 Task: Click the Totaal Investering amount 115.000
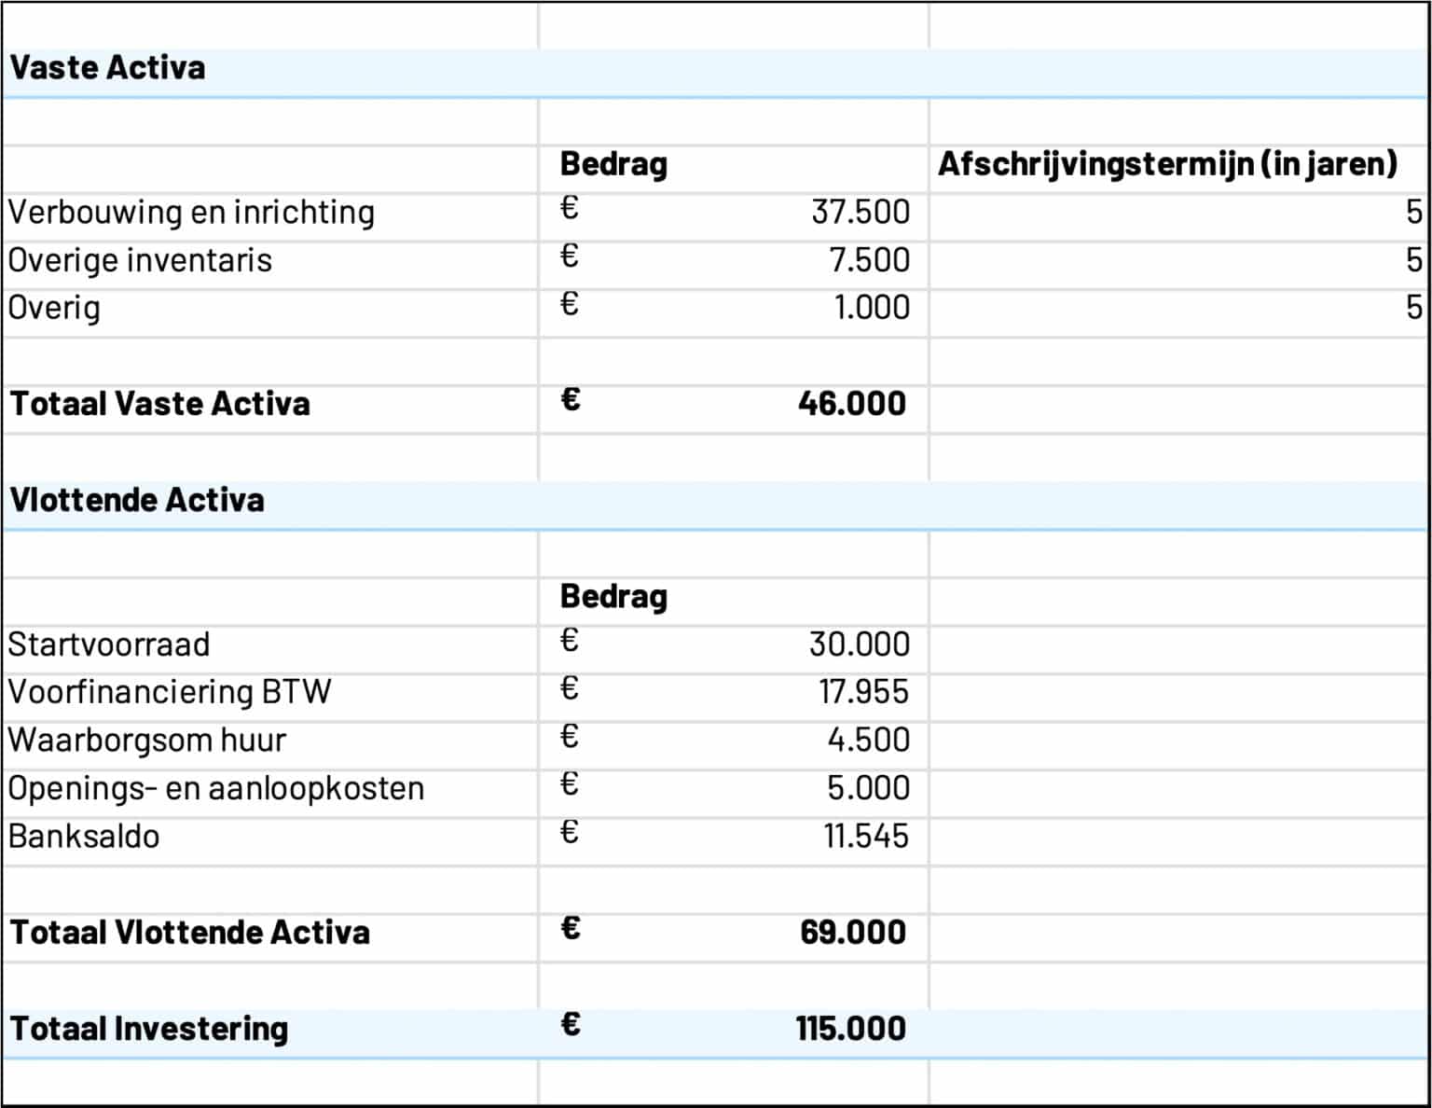coord(852,1029)
